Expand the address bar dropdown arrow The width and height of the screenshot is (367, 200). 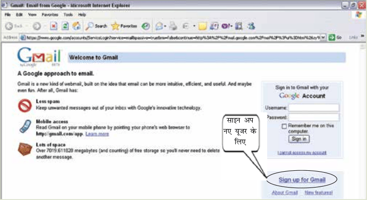point(323,37)
